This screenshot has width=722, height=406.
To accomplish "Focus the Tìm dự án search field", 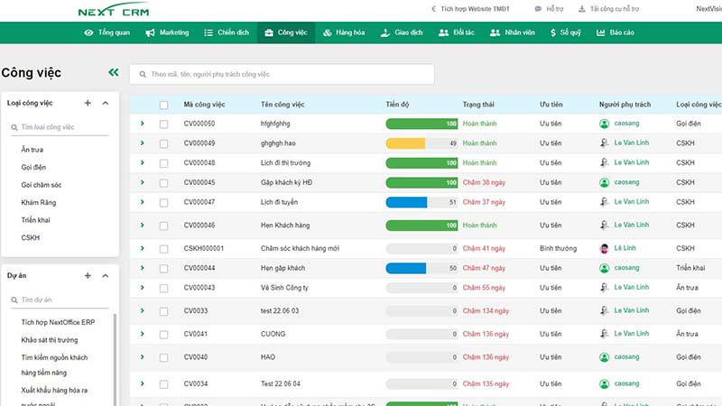I will point(60,300).
